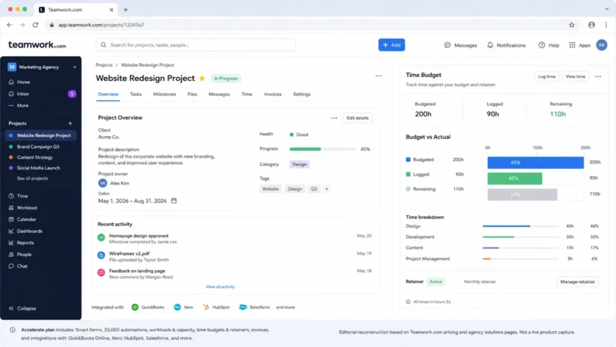This screenshot has width=616, height=347.
Task: Click the Design category badge
Action: (x=300, y=164)
